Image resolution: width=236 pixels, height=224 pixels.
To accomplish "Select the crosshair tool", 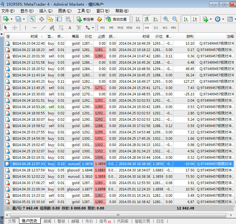I will tap(15, 28).
